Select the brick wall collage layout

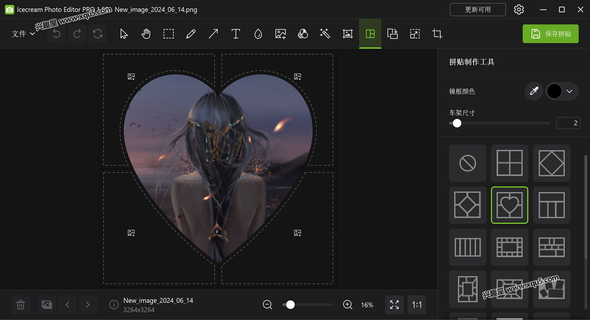552,247
